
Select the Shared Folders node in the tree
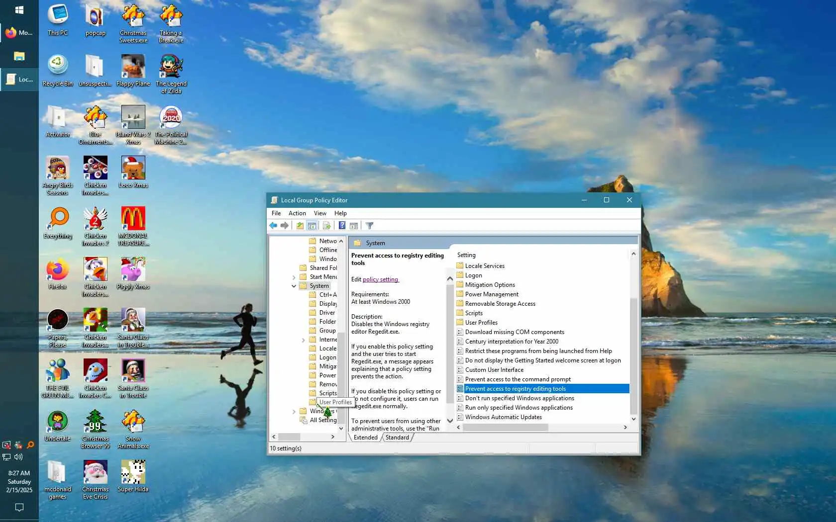318,268
